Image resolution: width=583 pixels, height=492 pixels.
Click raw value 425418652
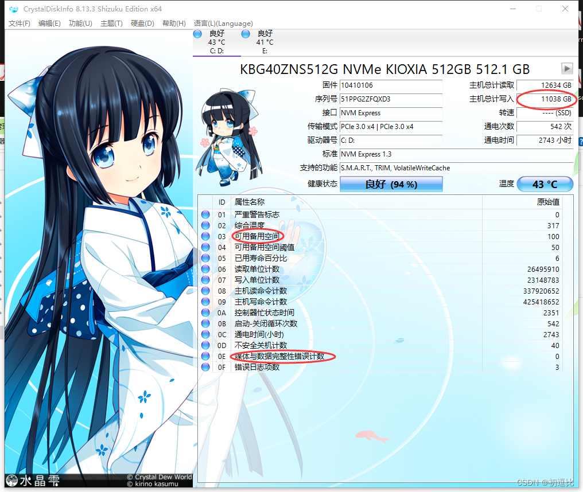point(541,302)
